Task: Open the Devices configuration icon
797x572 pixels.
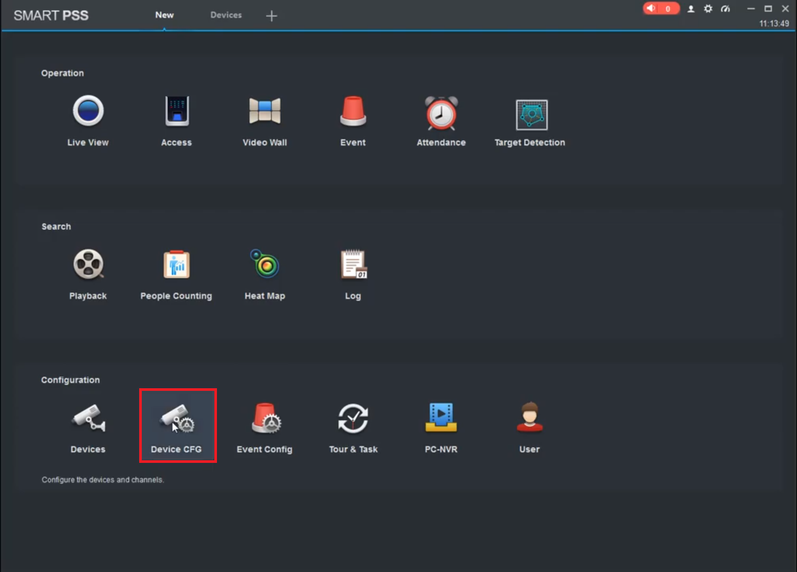Action: point(88,427)
